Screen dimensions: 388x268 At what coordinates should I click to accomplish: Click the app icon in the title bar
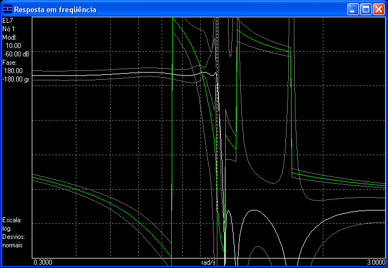click(7, 9)
